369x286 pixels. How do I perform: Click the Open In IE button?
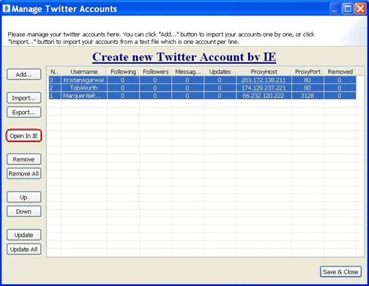tap(23, 136)
